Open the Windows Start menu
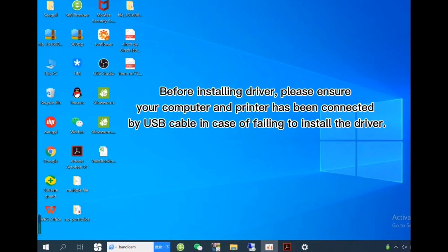The height and width of the screenshot is (252, 448). click(46, 247)
